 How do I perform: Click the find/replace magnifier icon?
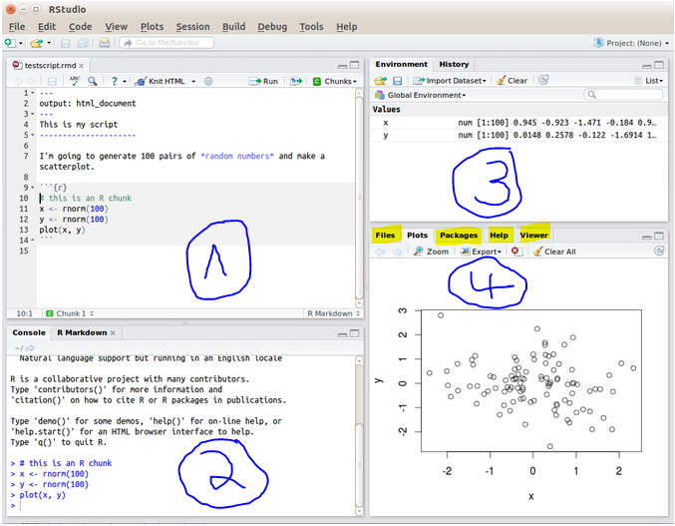pyautogui.click(x=92, y=81)
